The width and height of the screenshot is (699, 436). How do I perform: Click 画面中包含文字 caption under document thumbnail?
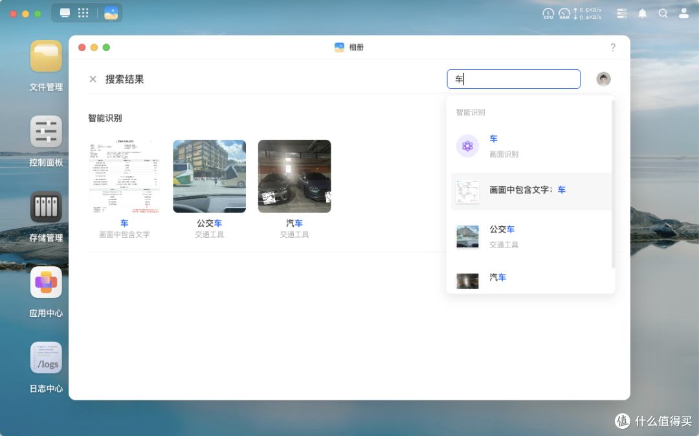click(x=124, y=235)
